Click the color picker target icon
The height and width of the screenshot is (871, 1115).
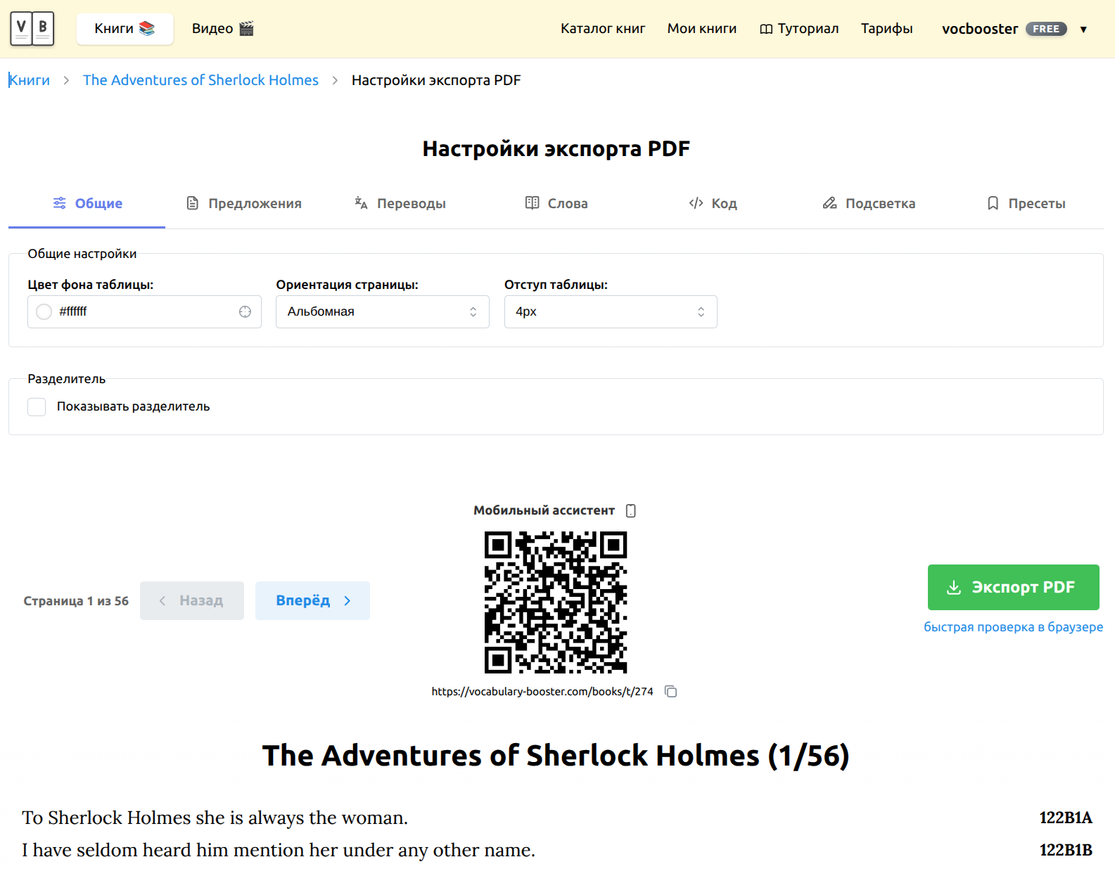coord(245,312)
